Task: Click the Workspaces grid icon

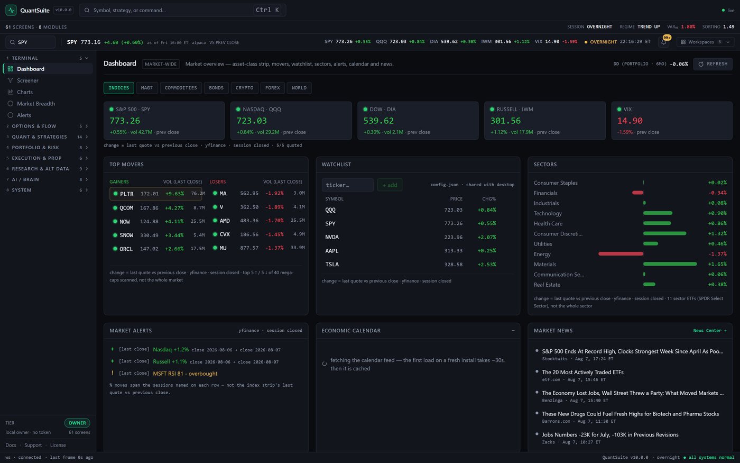Action: click(x=683, y=42)
